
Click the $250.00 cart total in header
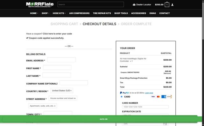click(159, 4)
